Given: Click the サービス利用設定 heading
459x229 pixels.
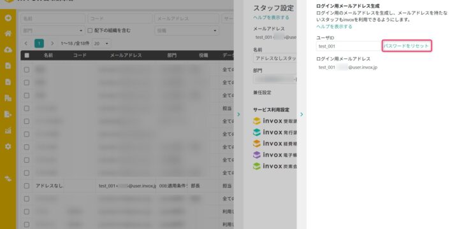Looking at the screenshot, I should (271, 110).
